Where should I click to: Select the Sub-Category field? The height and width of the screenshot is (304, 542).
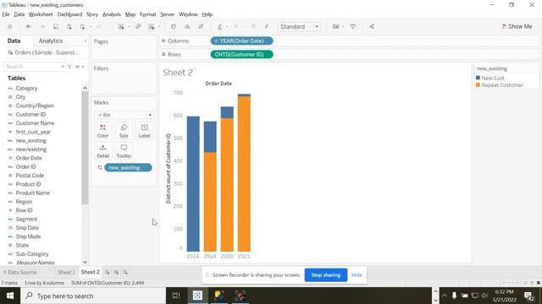(x=32, y=254)
